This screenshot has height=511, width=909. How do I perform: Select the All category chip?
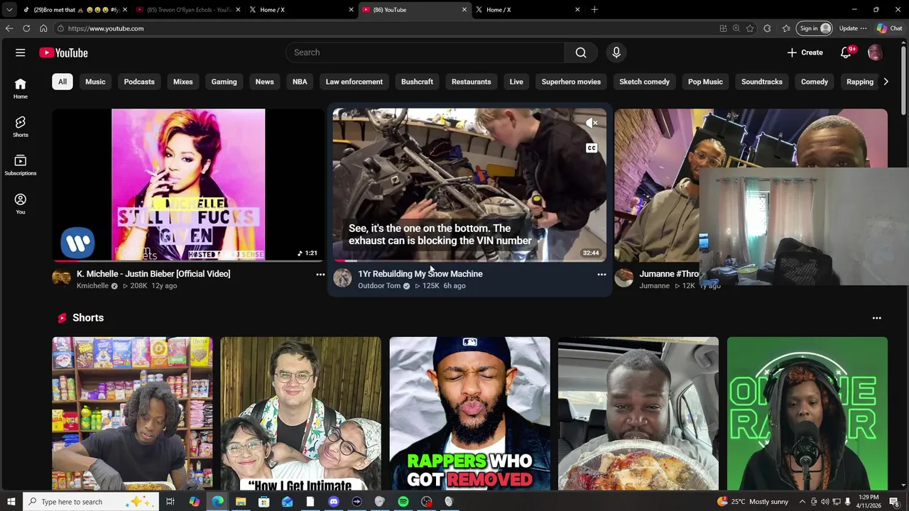pyautogui.click(x=62, y=82)
